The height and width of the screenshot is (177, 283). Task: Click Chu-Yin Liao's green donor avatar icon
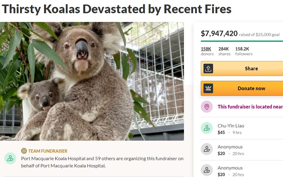pyautogui.click(x=206, y=128)
